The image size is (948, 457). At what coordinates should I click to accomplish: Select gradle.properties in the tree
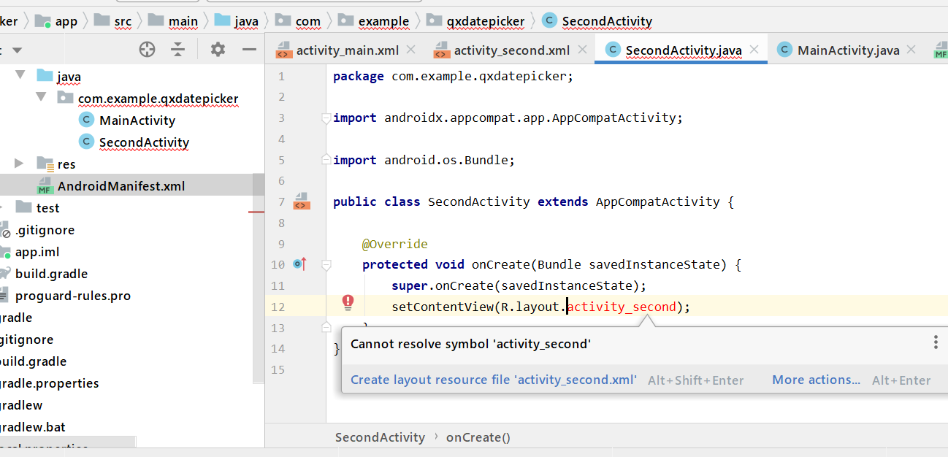(x=48, y=383)
